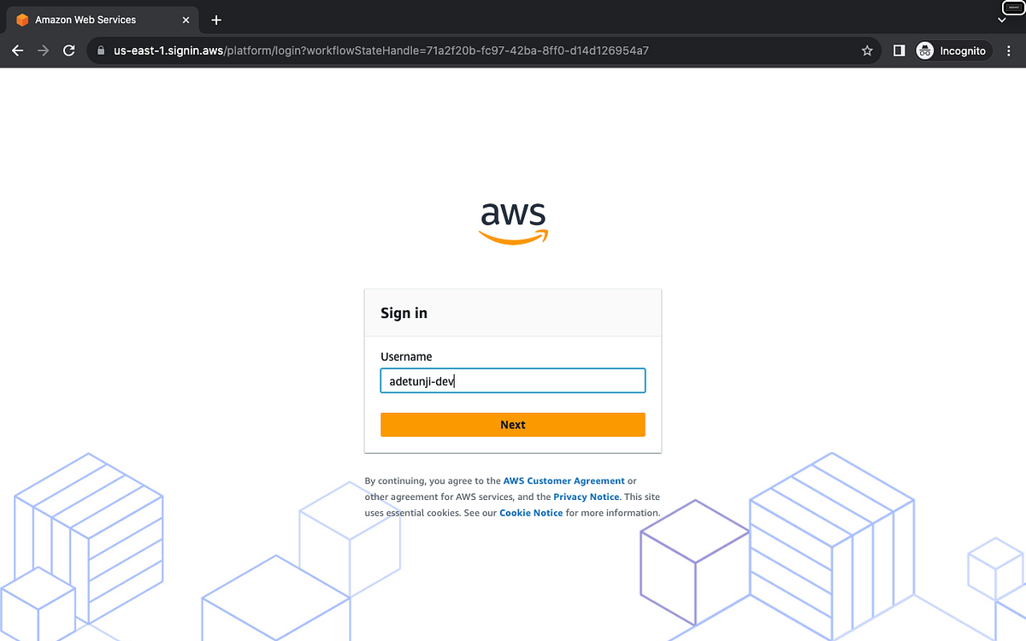Click the AWS favicon on the tab
Viewport: 1026px width, 641px height.
(x=23, y=19)
